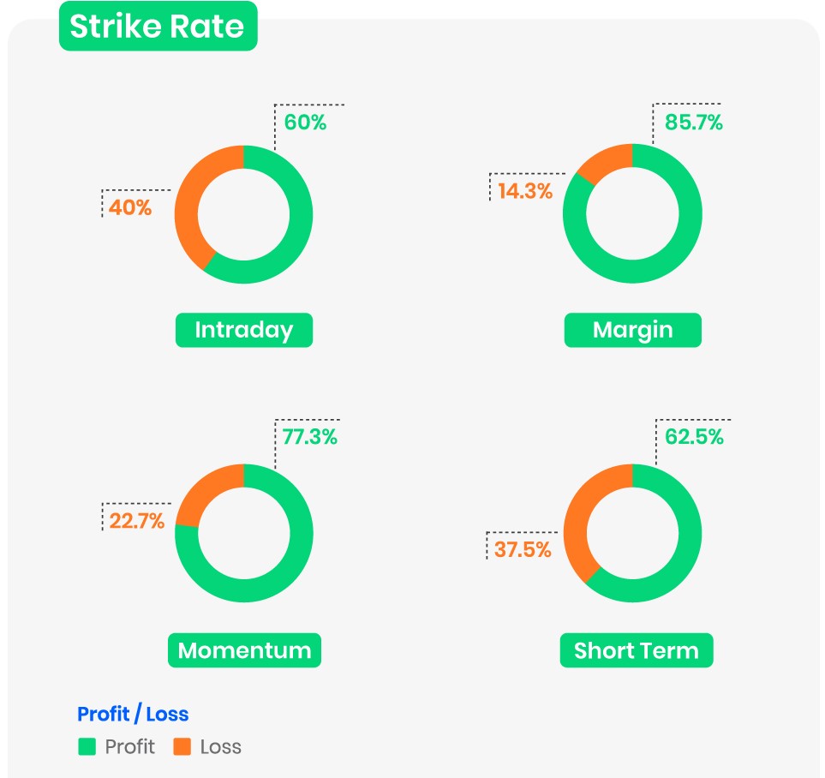
Task: Select the Intraday label button
Action: 244,330
